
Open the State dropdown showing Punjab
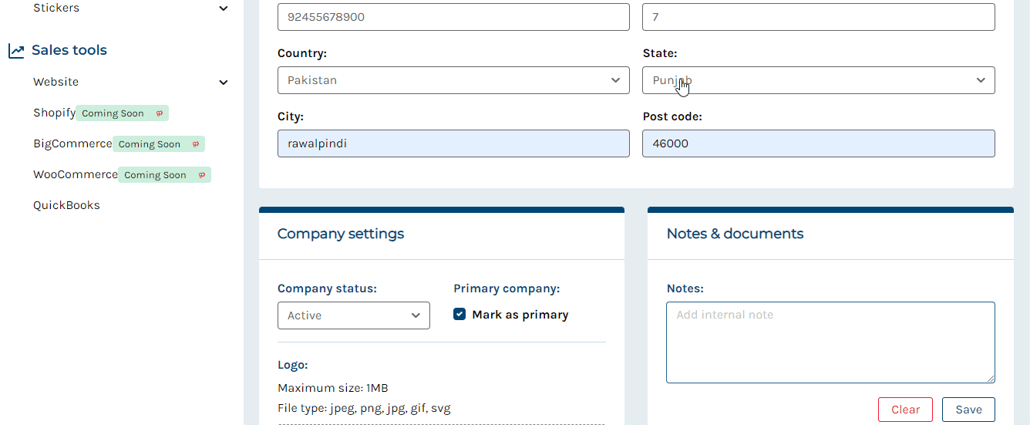(818, 80)
